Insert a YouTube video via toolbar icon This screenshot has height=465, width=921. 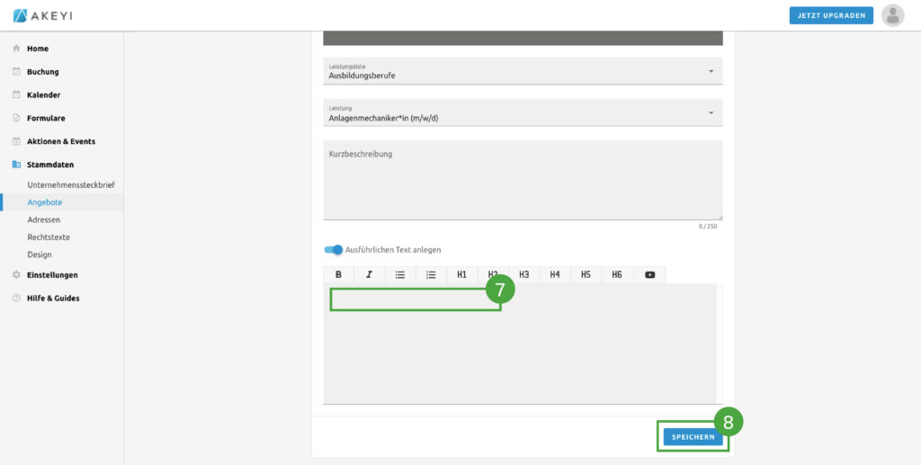pyautogui.click(x=649, y=275)
